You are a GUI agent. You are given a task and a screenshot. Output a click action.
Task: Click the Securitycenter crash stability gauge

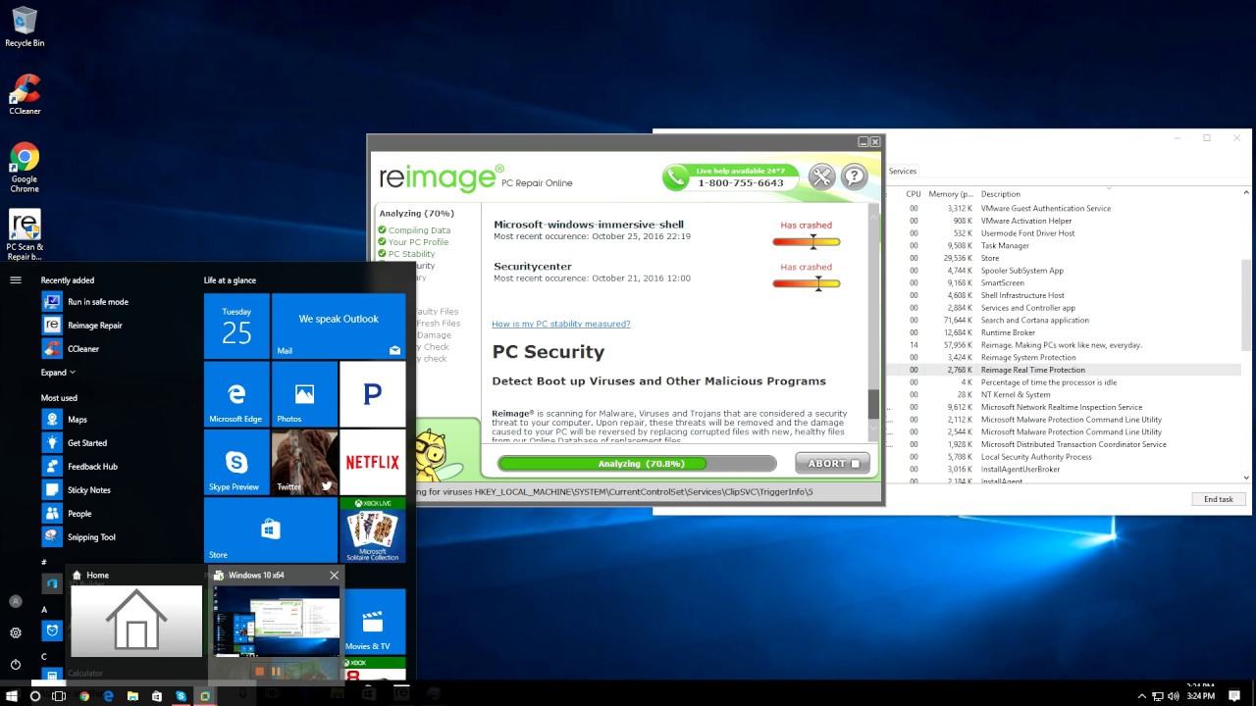(807, 284)
